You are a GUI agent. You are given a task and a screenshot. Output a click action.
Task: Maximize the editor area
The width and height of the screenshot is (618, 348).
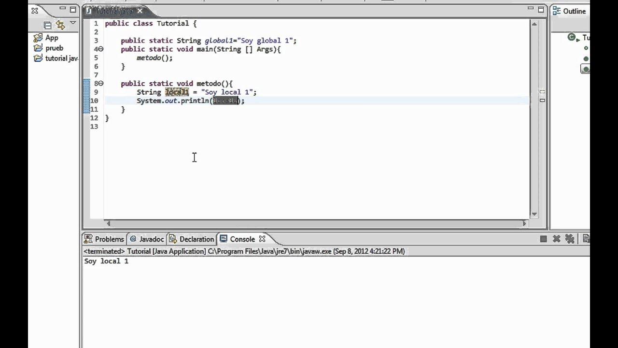pyautogui.click(x=541, y=10)
